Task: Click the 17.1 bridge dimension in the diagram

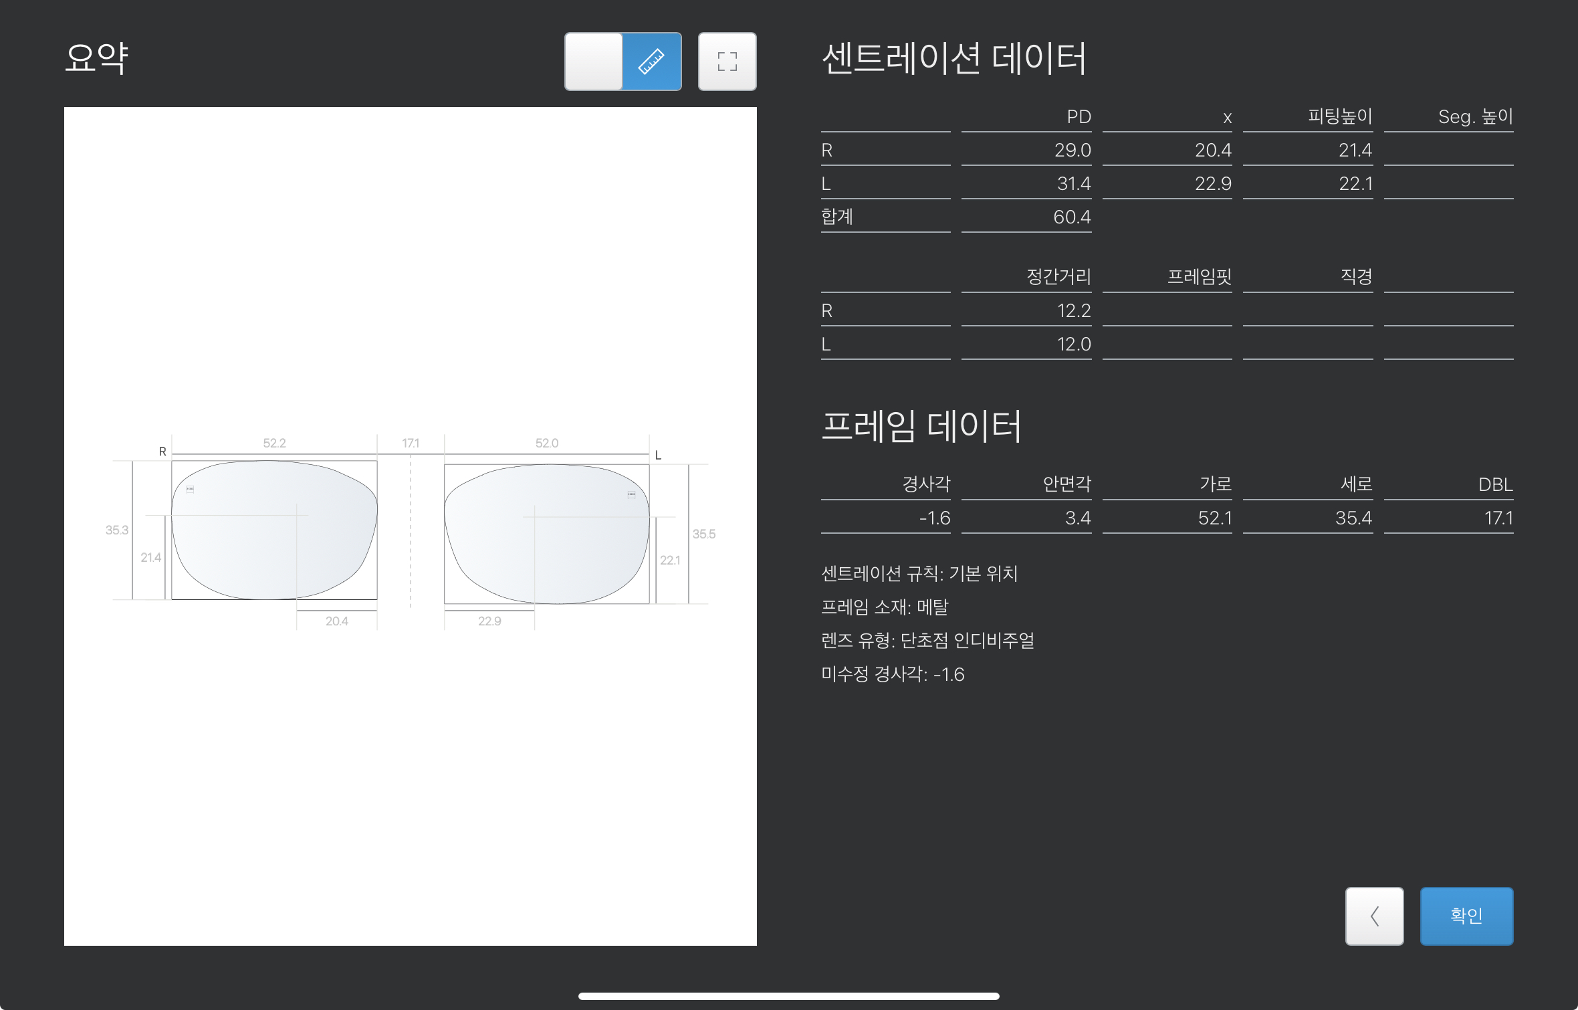Action: tap(411, 443)
